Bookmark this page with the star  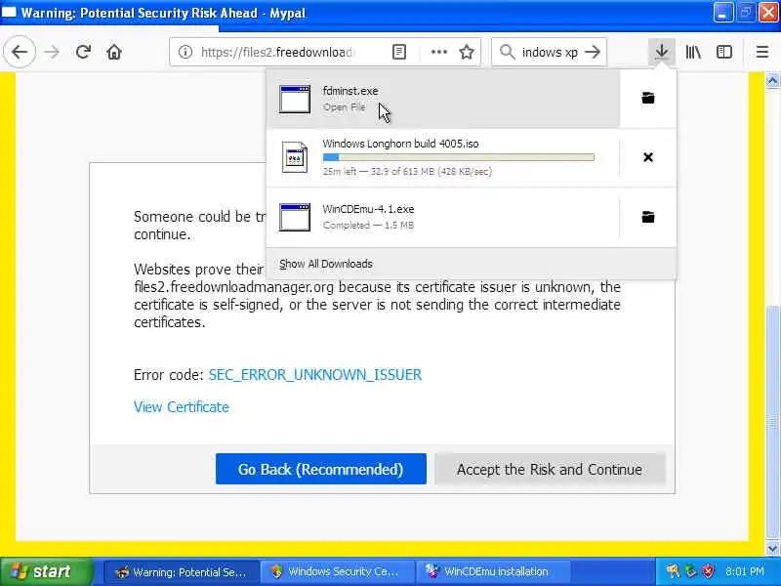467,52
